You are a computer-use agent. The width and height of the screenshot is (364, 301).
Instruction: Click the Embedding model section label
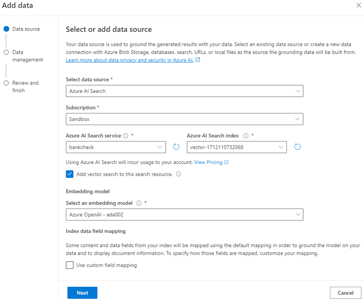tap(88, 191)
